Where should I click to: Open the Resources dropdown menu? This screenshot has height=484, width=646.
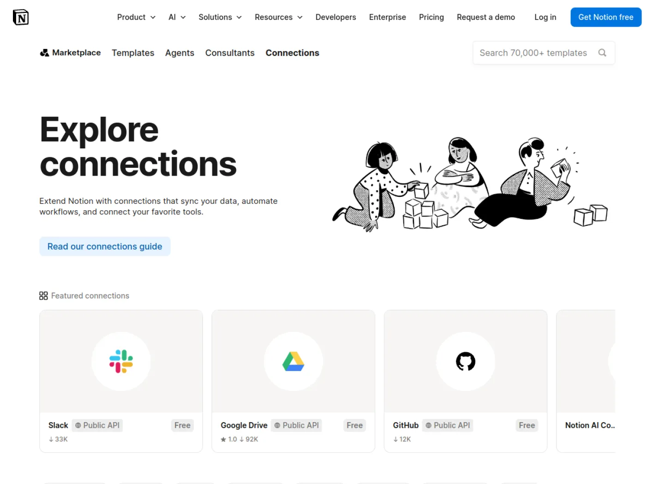pos(279,17)
